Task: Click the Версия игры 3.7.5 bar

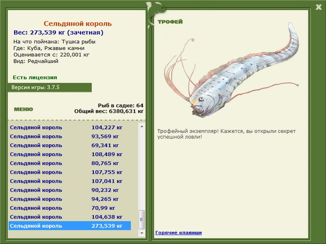Action: point(49,87)
